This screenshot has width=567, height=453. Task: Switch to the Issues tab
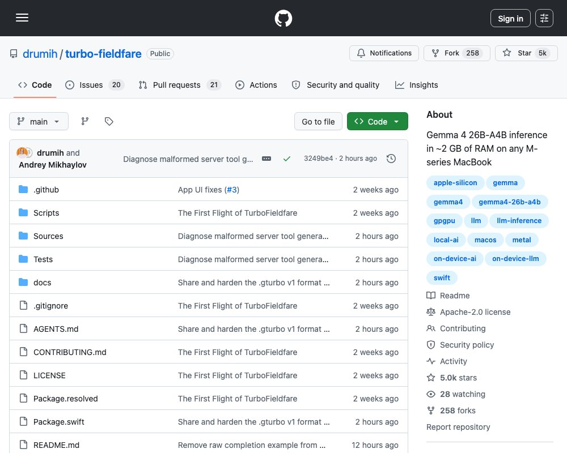(x=94, y=85)
